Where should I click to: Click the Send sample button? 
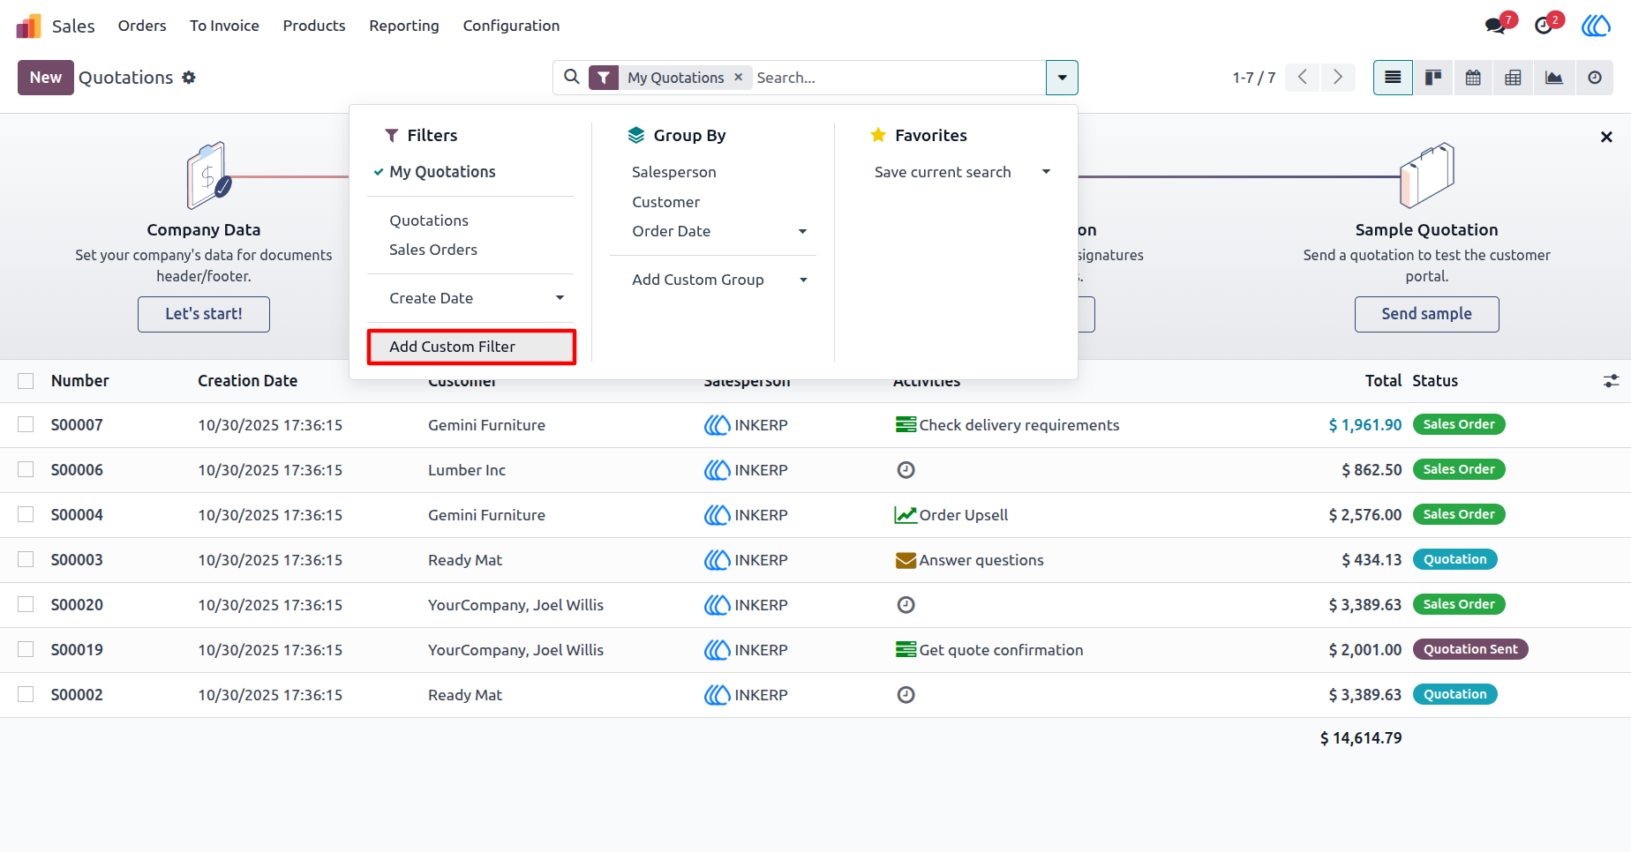click(x=1426, y=314)
